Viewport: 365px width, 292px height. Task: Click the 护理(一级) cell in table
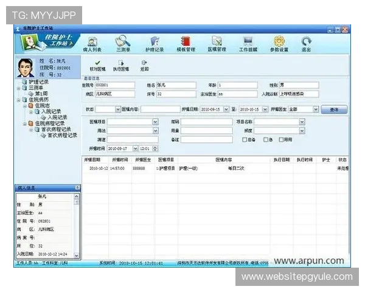pos(188,168)
